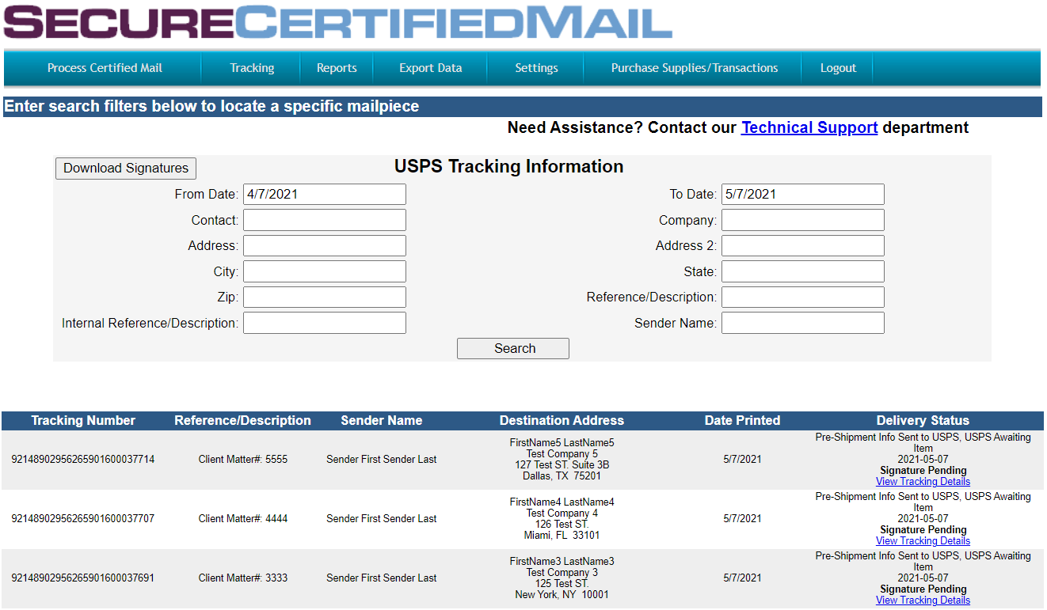
Task: Select tracking number ending in 37714
Action: [x=83, y=460]
